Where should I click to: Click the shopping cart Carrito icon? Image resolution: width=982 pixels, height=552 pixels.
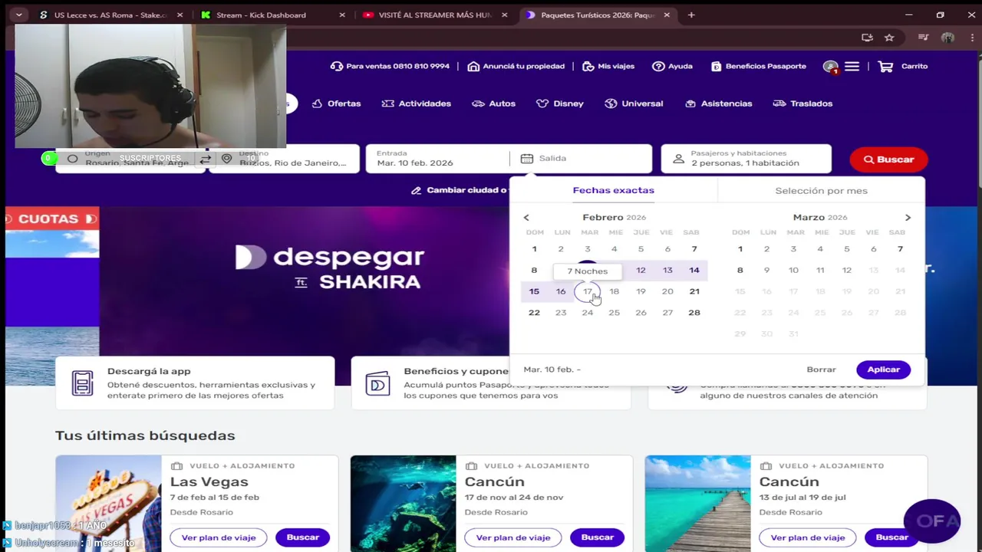point(885,67)
